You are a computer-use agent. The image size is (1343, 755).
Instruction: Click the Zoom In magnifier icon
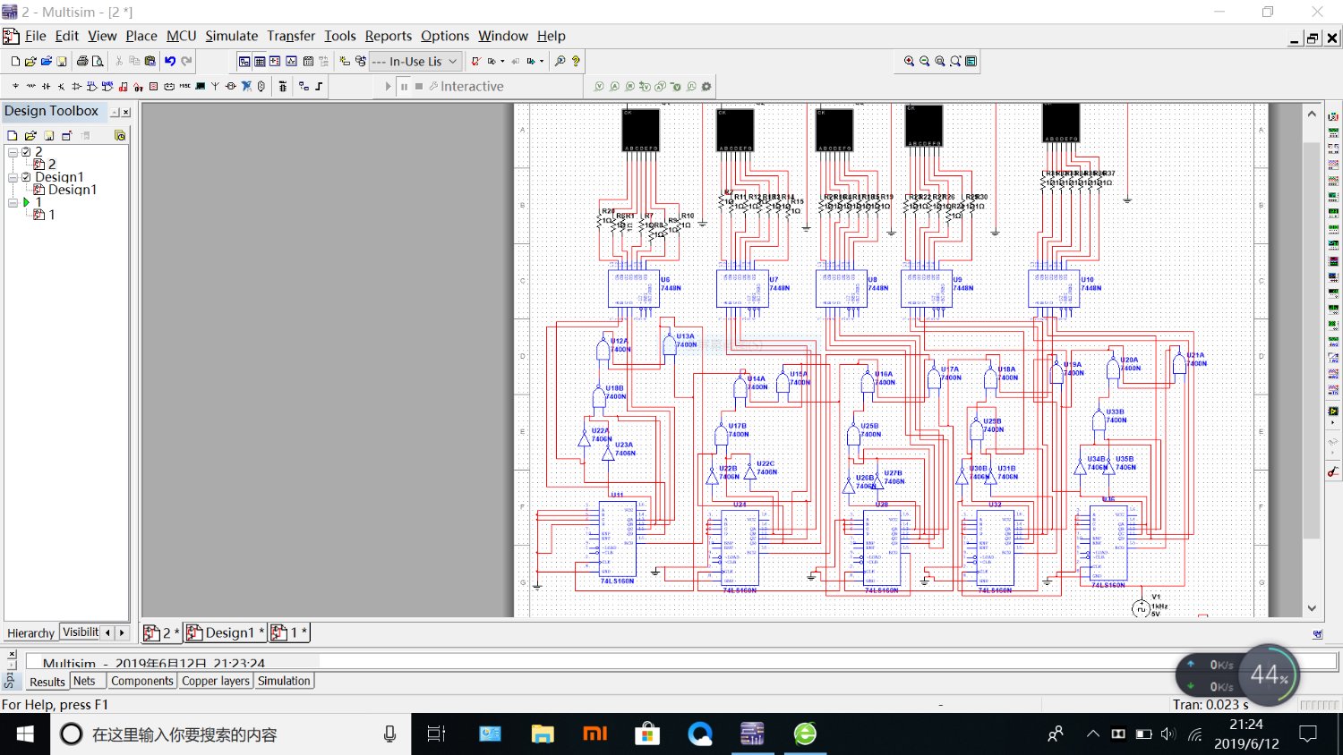tap(909, 62)
